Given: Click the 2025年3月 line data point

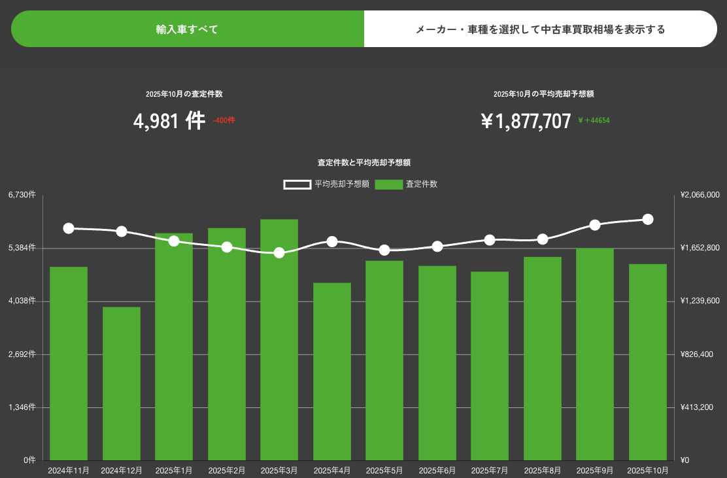Looking at the screenshot, I should coord(279,252).
